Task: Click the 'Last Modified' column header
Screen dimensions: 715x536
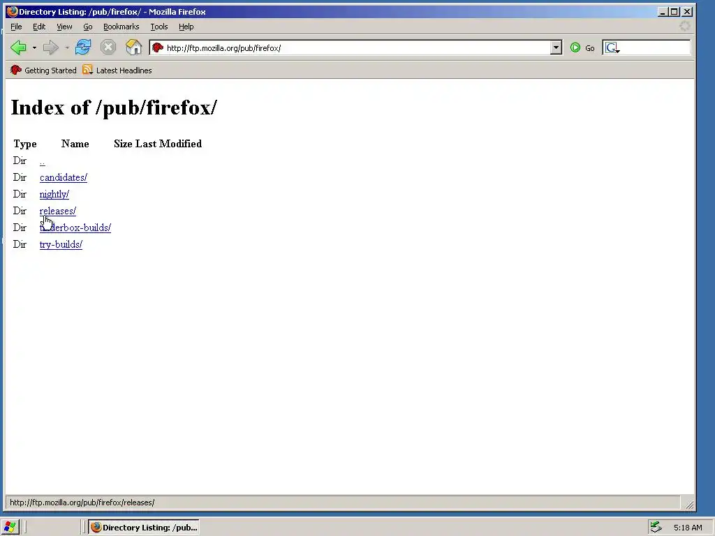Action: [169, 144]
